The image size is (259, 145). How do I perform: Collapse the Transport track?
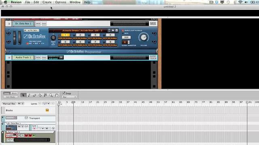click(3, 117)
